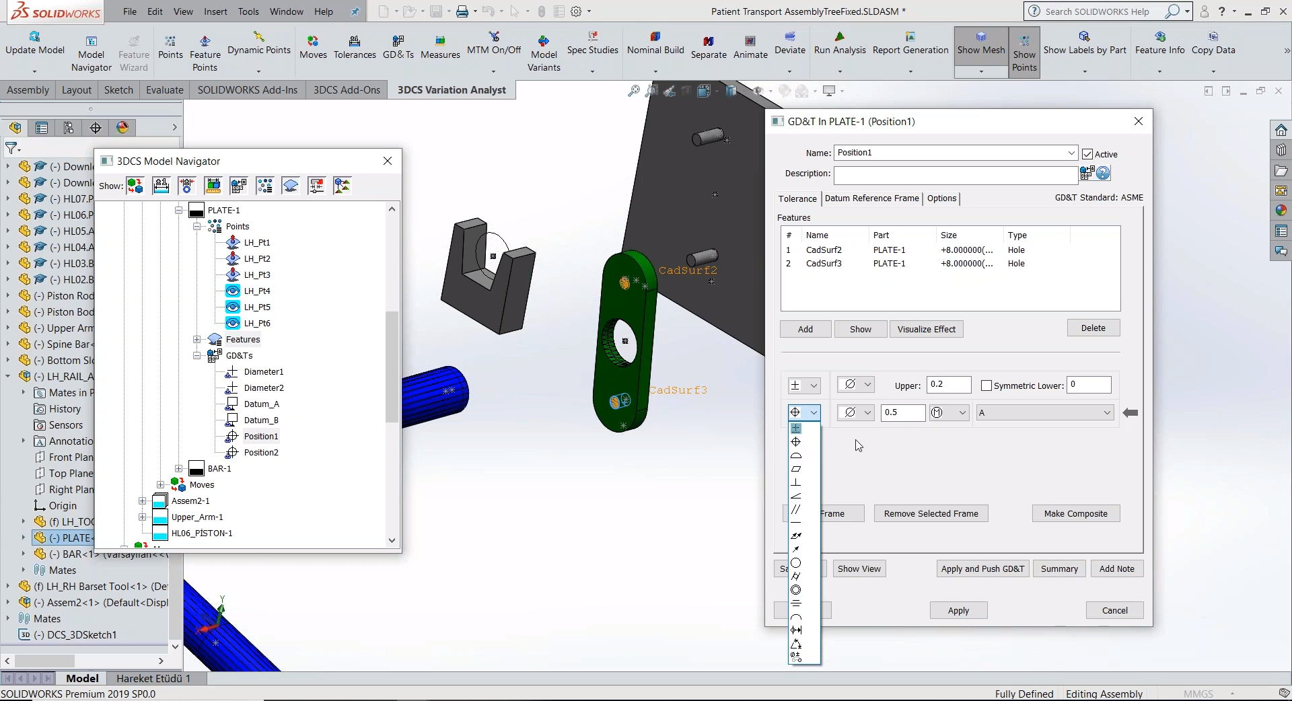Open the datum reference dropdown showing A
Screen dimensions: 1292x701
[1107, 412]
